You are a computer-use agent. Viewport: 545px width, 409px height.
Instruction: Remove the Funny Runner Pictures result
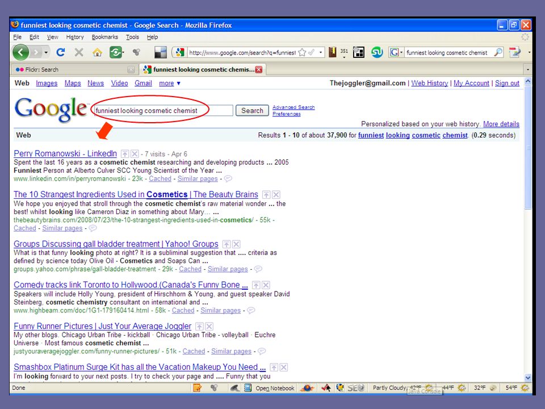[x=209, y=326]
